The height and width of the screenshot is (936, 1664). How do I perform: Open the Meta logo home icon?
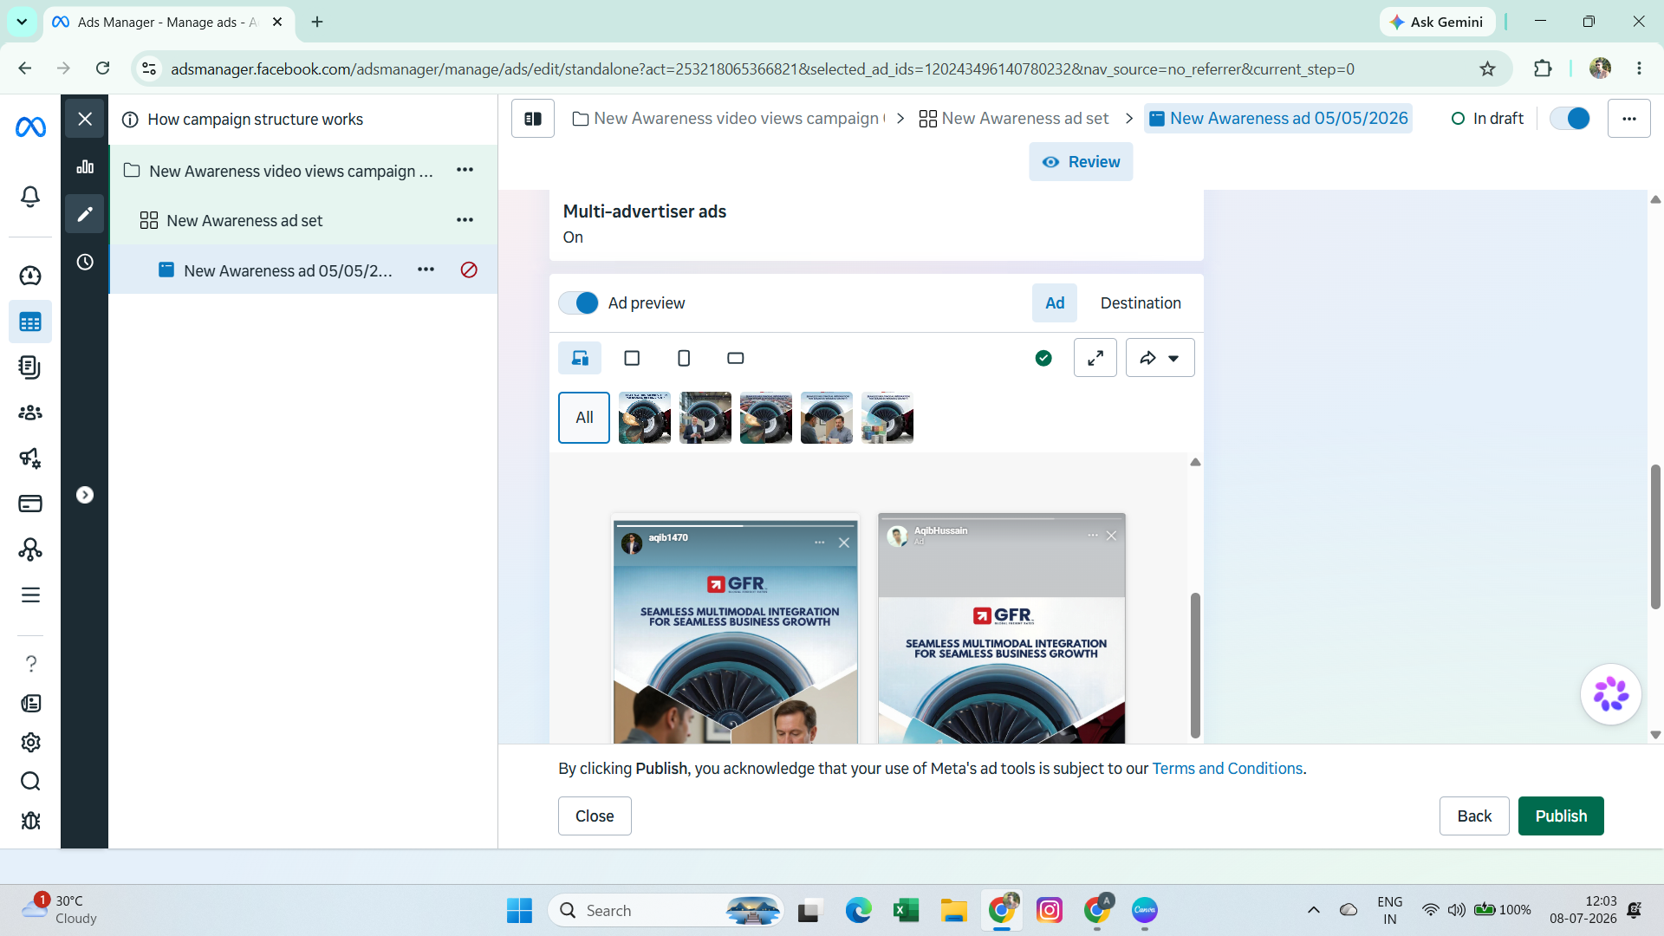pos(30,127)
